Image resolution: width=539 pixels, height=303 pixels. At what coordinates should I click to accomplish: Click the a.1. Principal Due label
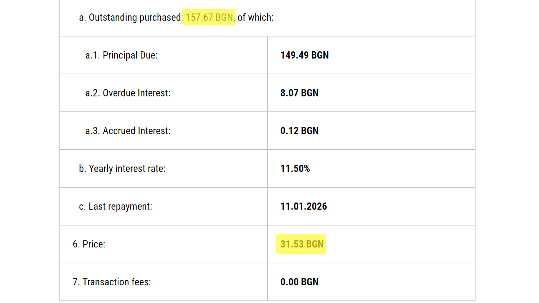click(122, 55)
